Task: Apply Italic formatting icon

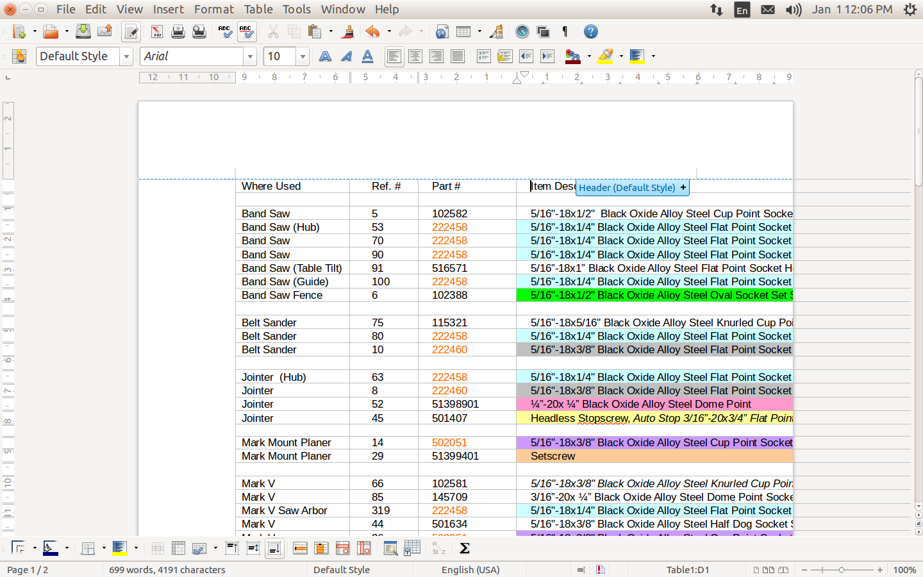Action: (347, 56)
